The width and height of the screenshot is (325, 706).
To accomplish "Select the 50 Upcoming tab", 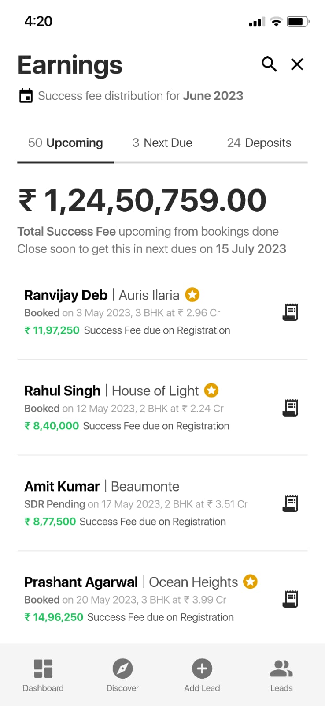I will tap(66, 143).
